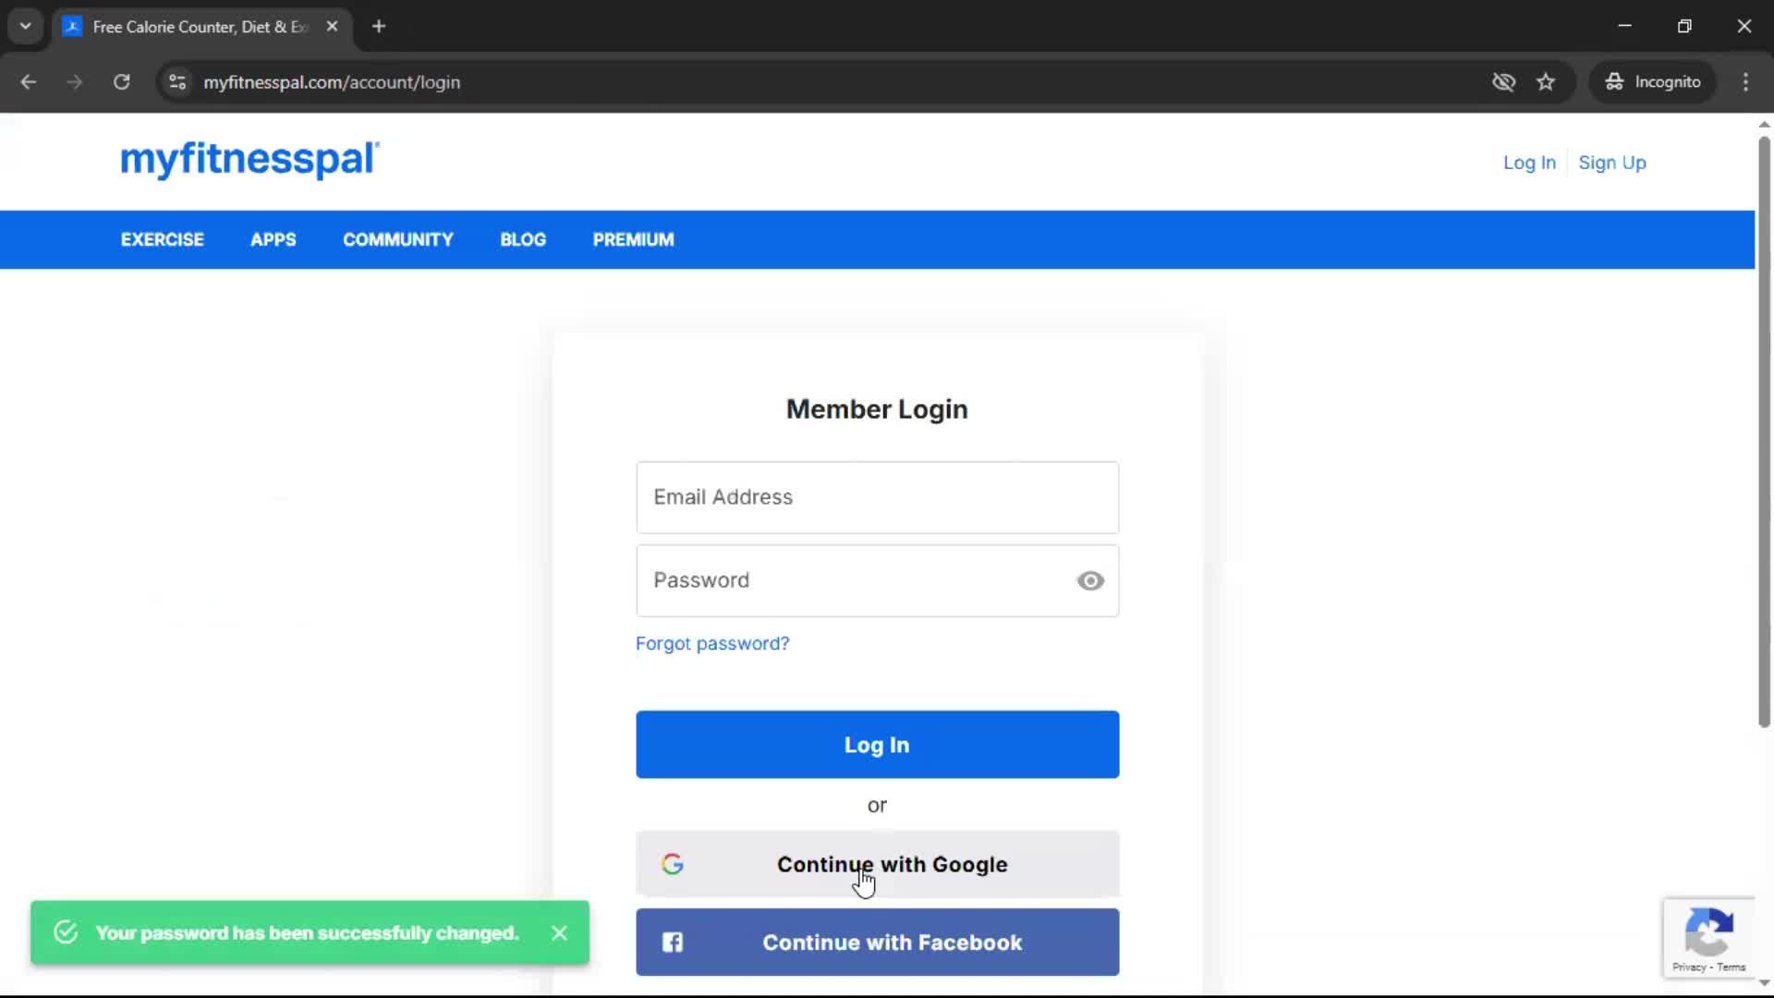This screenshot has height=998, width=1774.
Task: Open the EXERCISE menu item
Action: pos(163,239)
